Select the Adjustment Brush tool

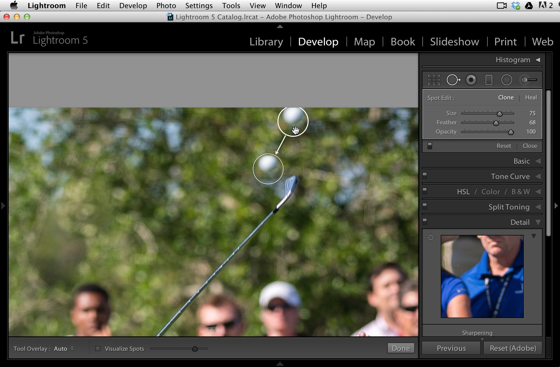tap(528, 80)
